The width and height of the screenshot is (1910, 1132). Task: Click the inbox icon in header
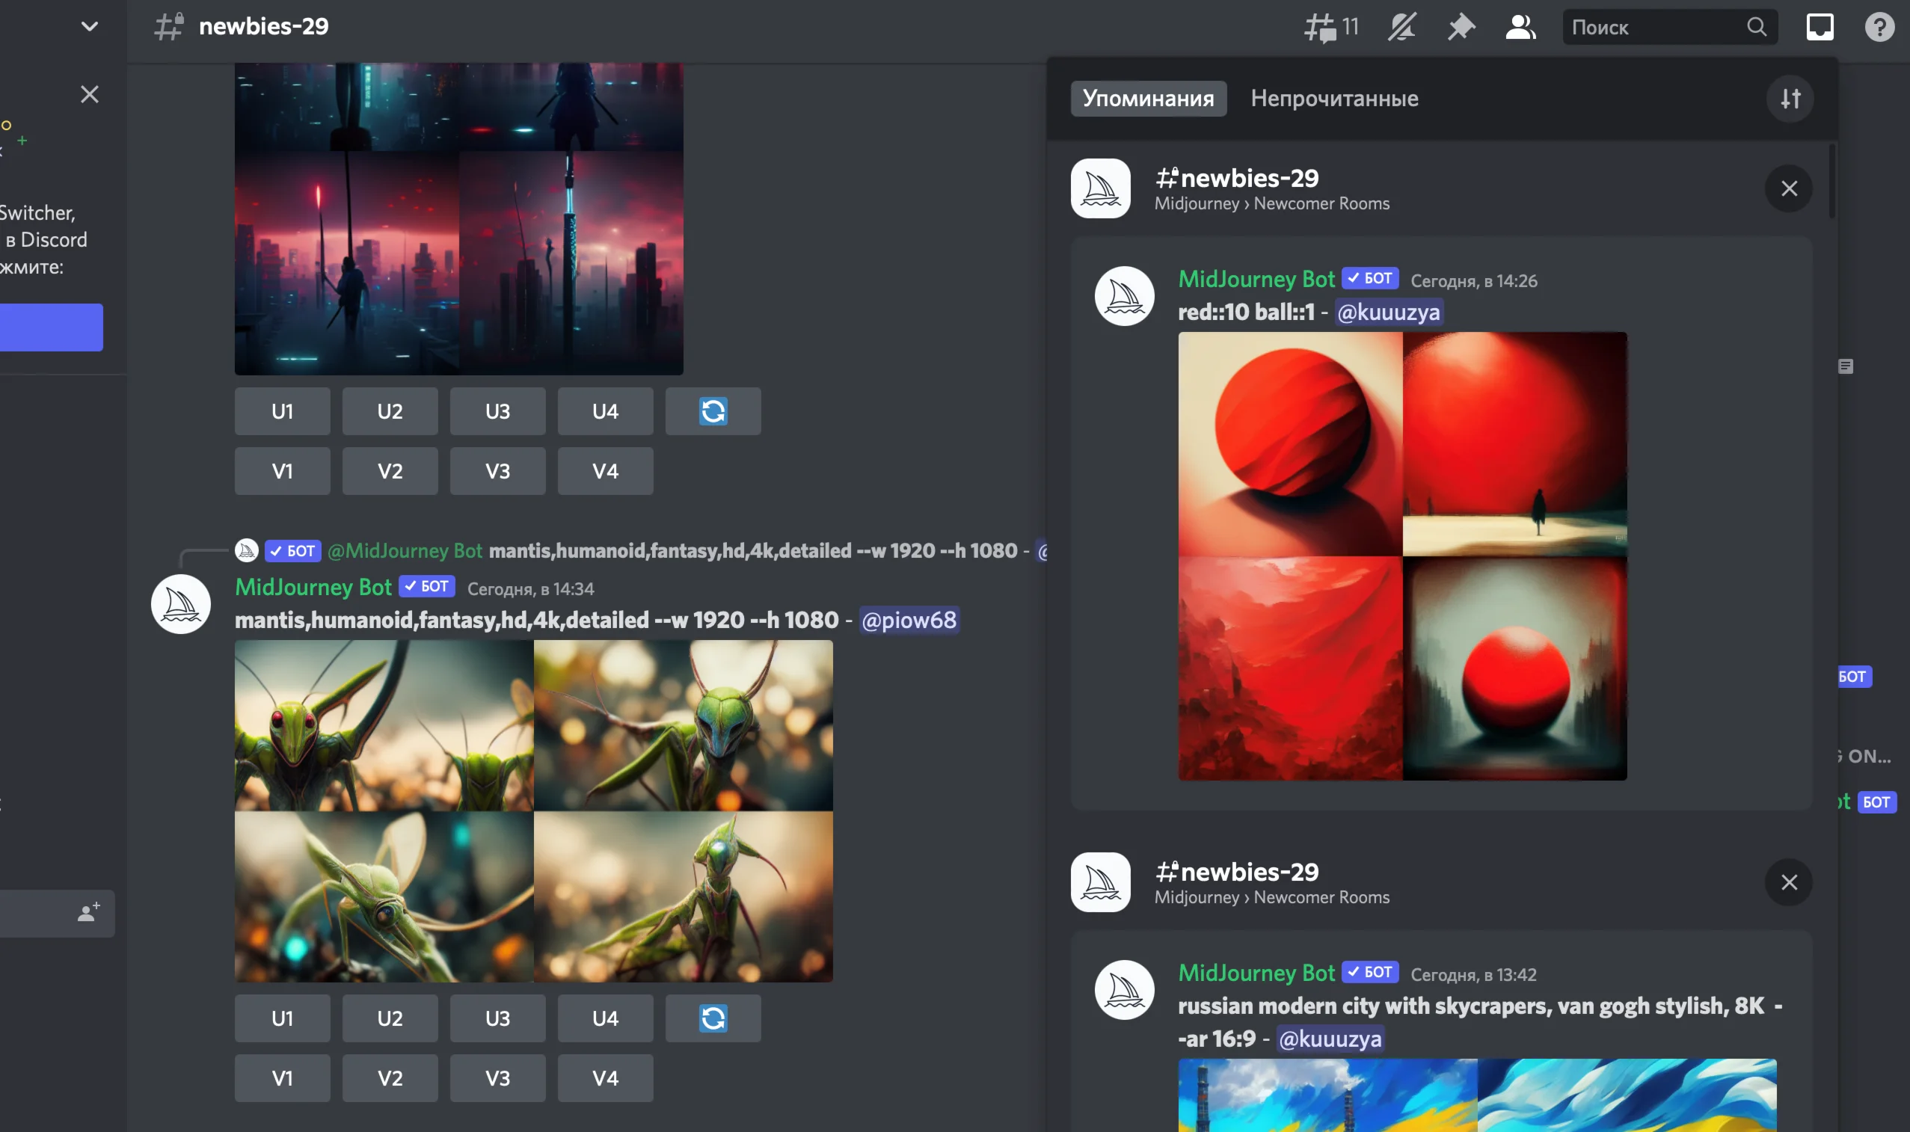pos(1820,28)
